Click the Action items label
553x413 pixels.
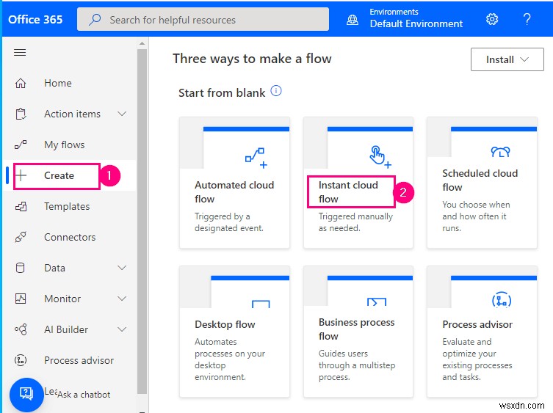[72, 114]
